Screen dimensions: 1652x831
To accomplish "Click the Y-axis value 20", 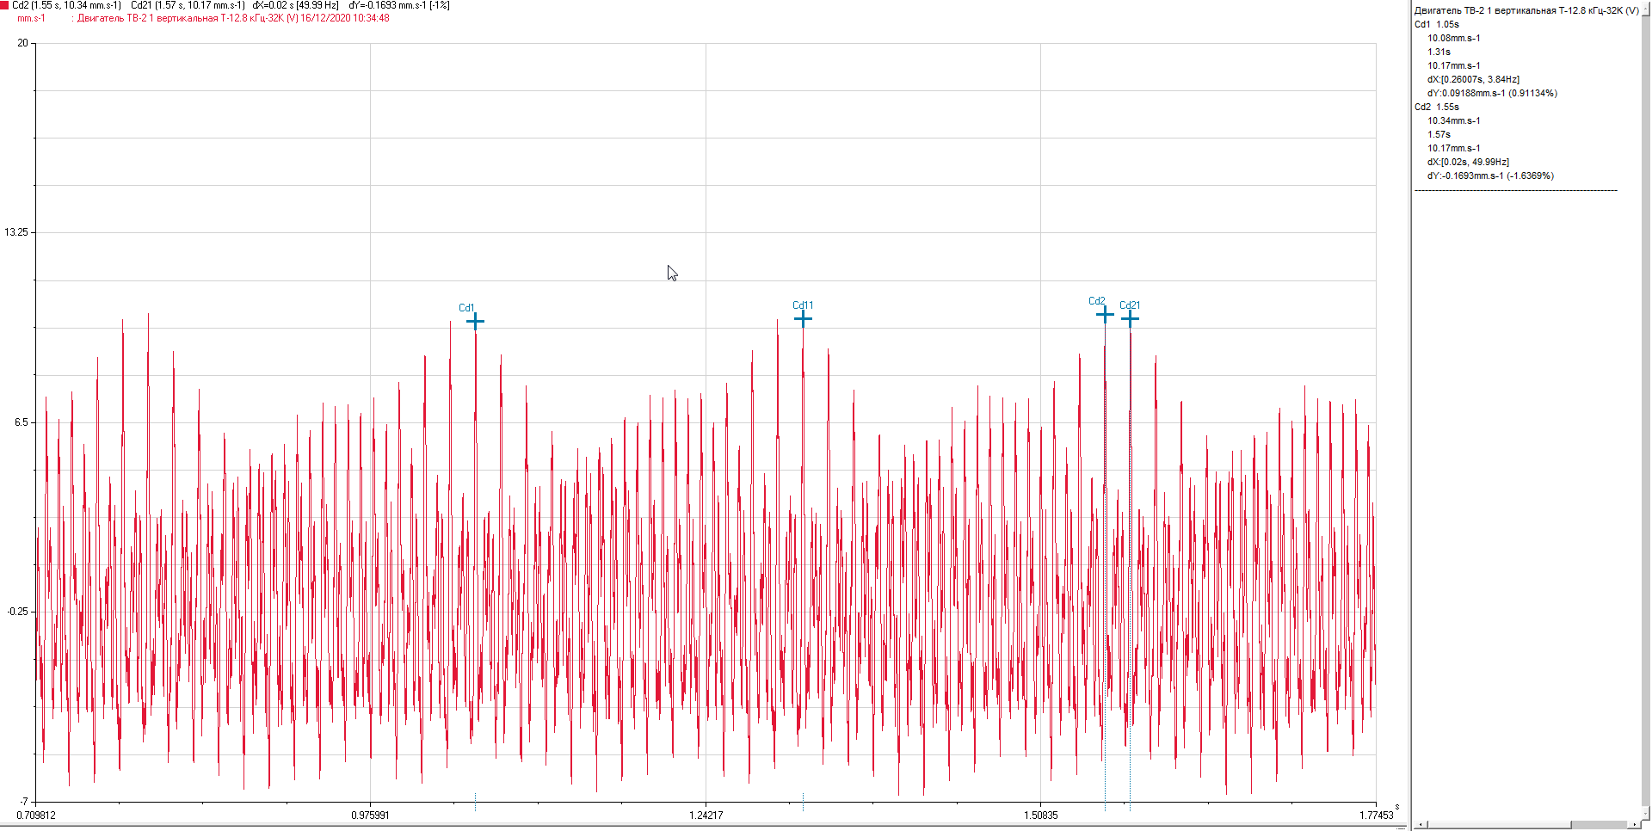I will pos(22,43).
